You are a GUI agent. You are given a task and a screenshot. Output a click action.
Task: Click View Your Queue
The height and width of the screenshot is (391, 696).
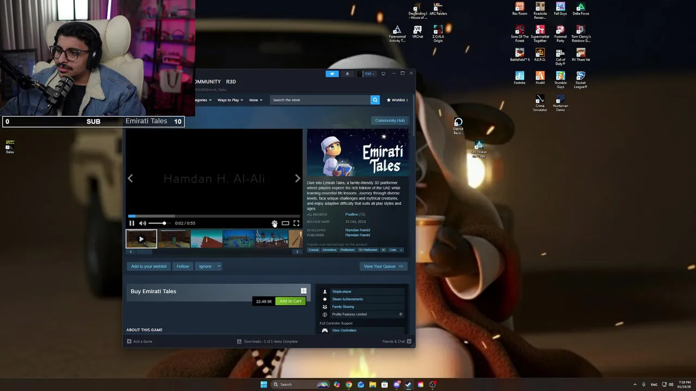coord(383,266)
